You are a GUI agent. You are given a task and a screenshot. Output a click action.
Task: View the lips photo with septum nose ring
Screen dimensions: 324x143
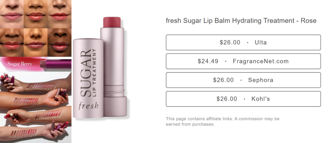coord(59,14)
